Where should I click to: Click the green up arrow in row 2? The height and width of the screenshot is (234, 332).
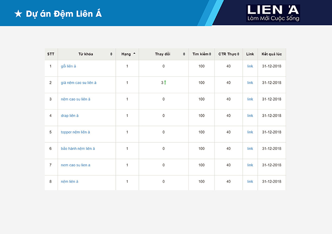(x=165, y=82)
